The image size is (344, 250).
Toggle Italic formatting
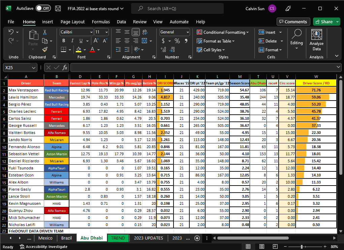[72, 40]
